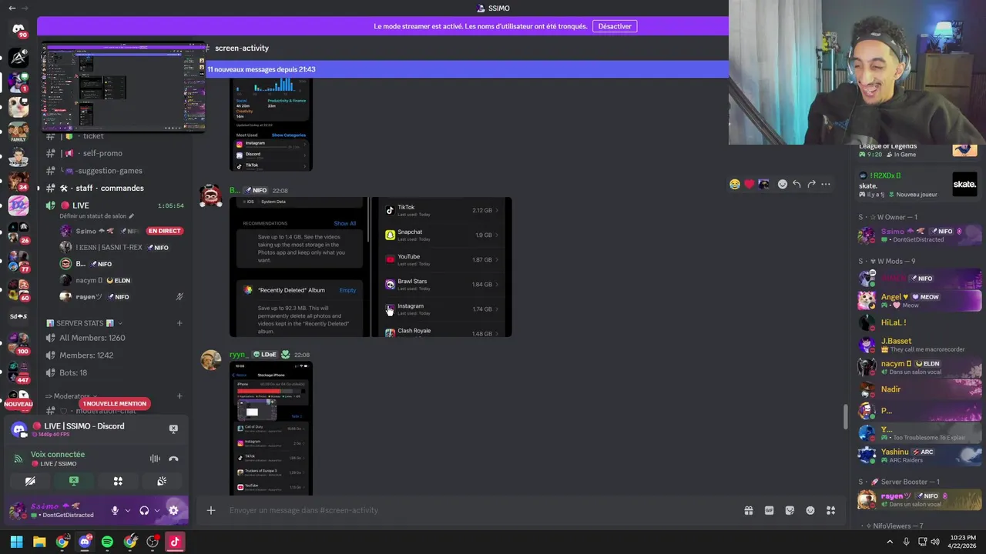Add channel to Moderators category
Image resolution: width=986 pixels, height=554 pixels.
tap(179, 396)
